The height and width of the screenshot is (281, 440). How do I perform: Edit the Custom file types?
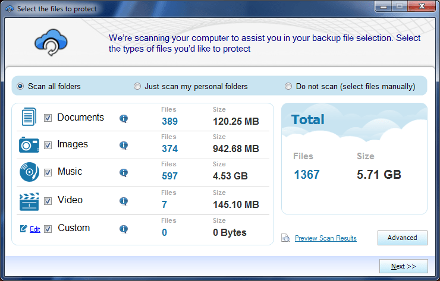click(x=34, y=229)
